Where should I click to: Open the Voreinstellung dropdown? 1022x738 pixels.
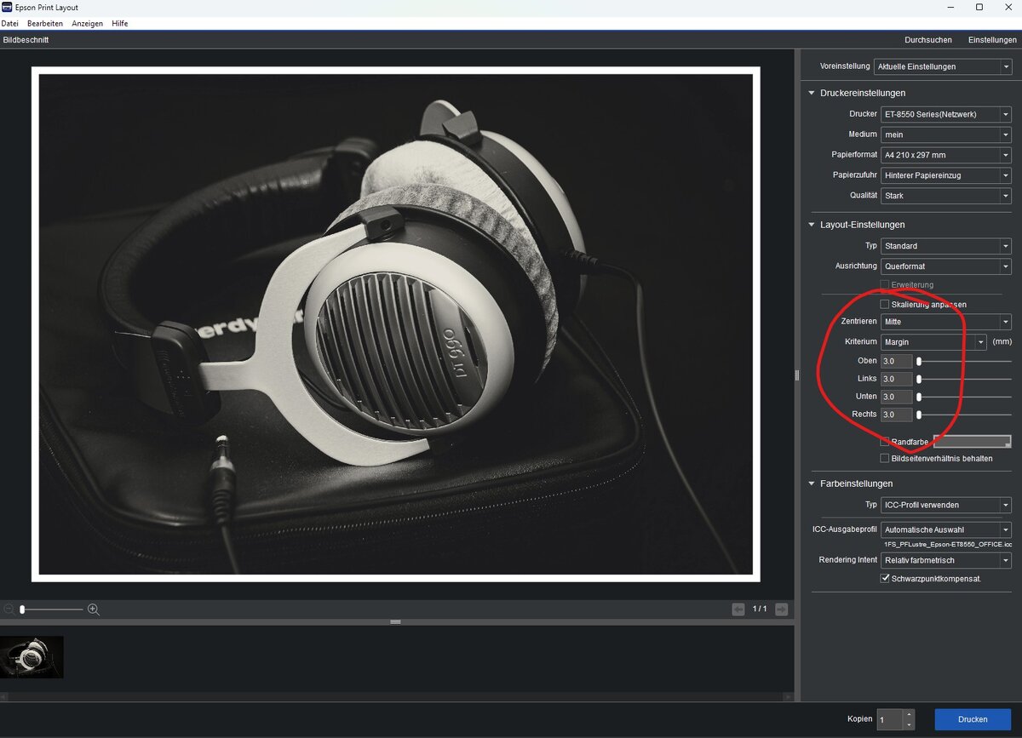pyautogui.click(x=942, y=66)
